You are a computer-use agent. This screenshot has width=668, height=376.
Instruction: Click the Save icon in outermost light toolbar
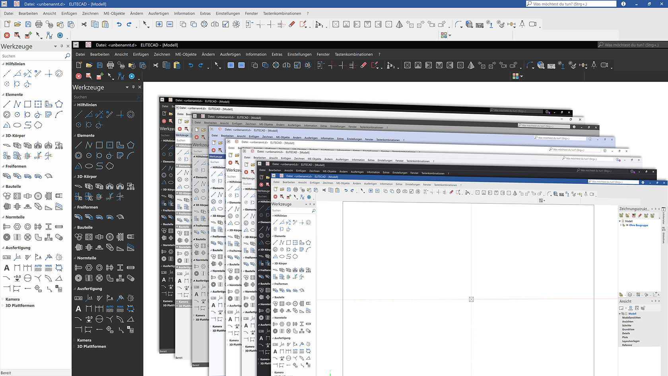point(28,24)
